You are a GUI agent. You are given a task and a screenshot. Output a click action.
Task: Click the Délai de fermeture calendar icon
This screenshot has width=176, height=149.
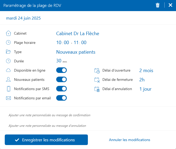pos(97,80)
